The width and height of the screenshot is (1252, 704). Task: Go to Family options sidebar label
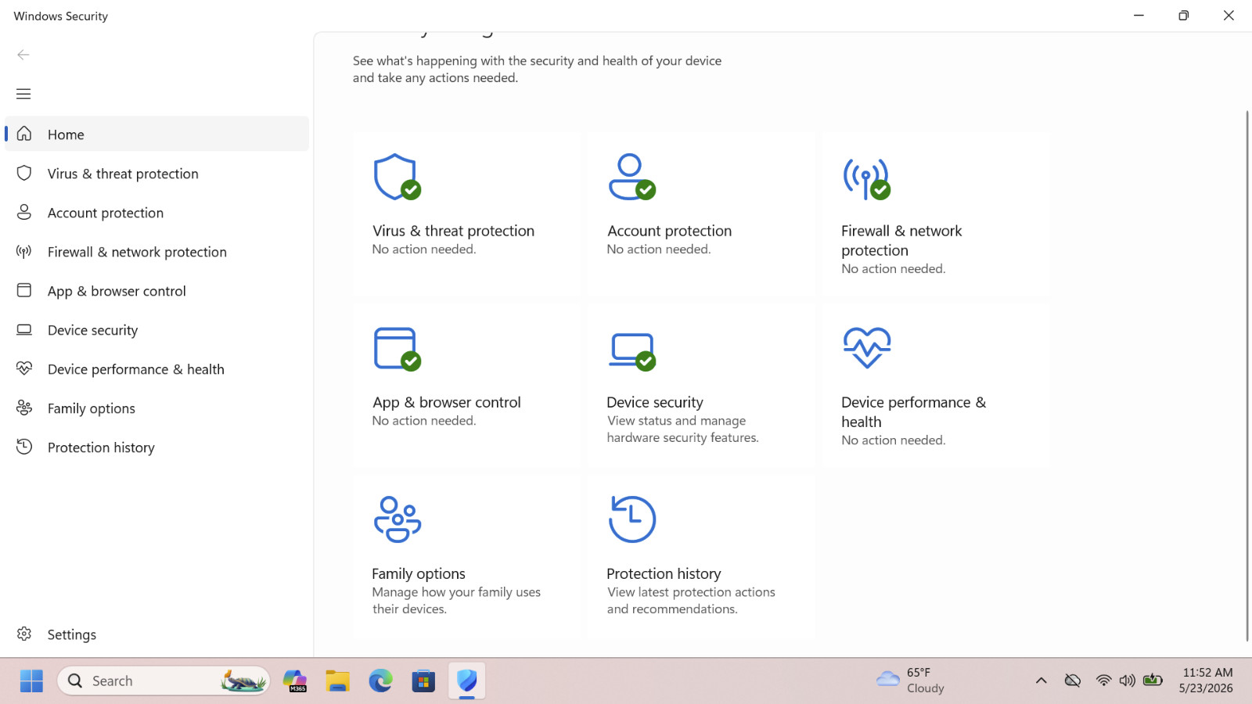[x=91, y=408]
